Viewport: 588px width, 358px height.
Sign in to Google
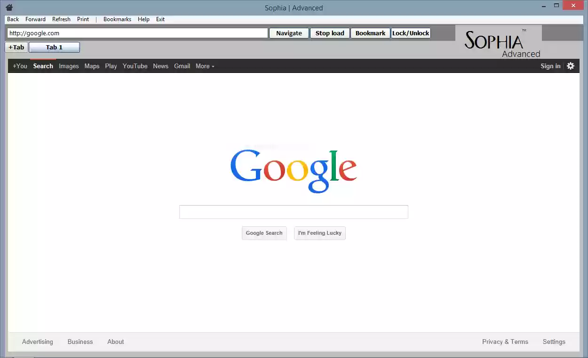point(550,66)
